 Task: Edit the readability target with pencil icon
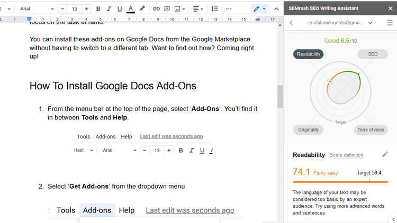pos(385,155)
